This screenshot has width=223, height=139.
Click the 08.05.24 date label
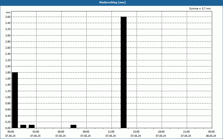[x=211, y=136]
